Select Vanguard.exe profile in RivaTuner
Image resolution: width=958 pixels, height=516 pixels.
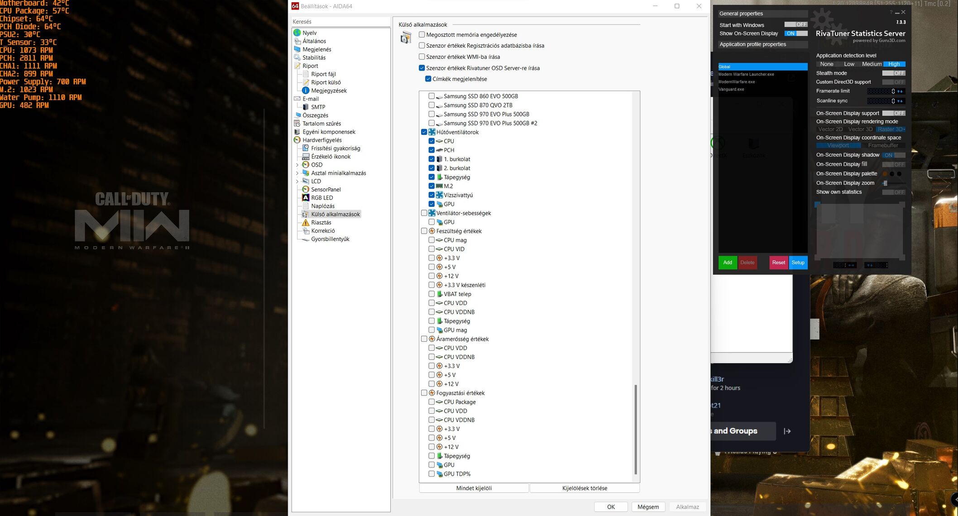coord(763,89)
